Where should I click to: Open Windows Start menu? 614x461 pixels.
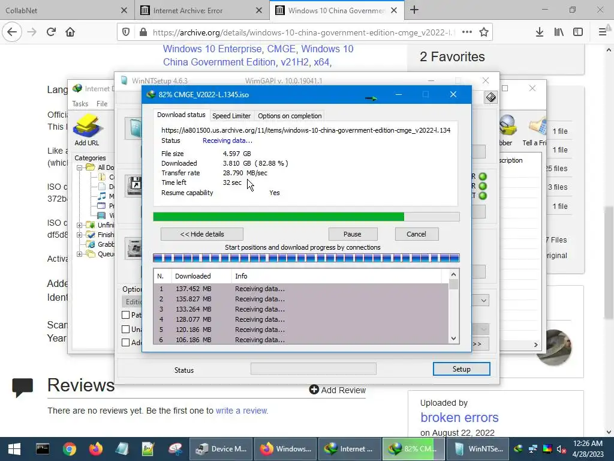coord(14,449)
